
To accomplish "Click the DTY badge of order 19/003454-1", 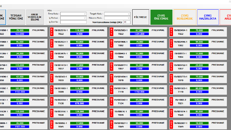I will point(171,32).
